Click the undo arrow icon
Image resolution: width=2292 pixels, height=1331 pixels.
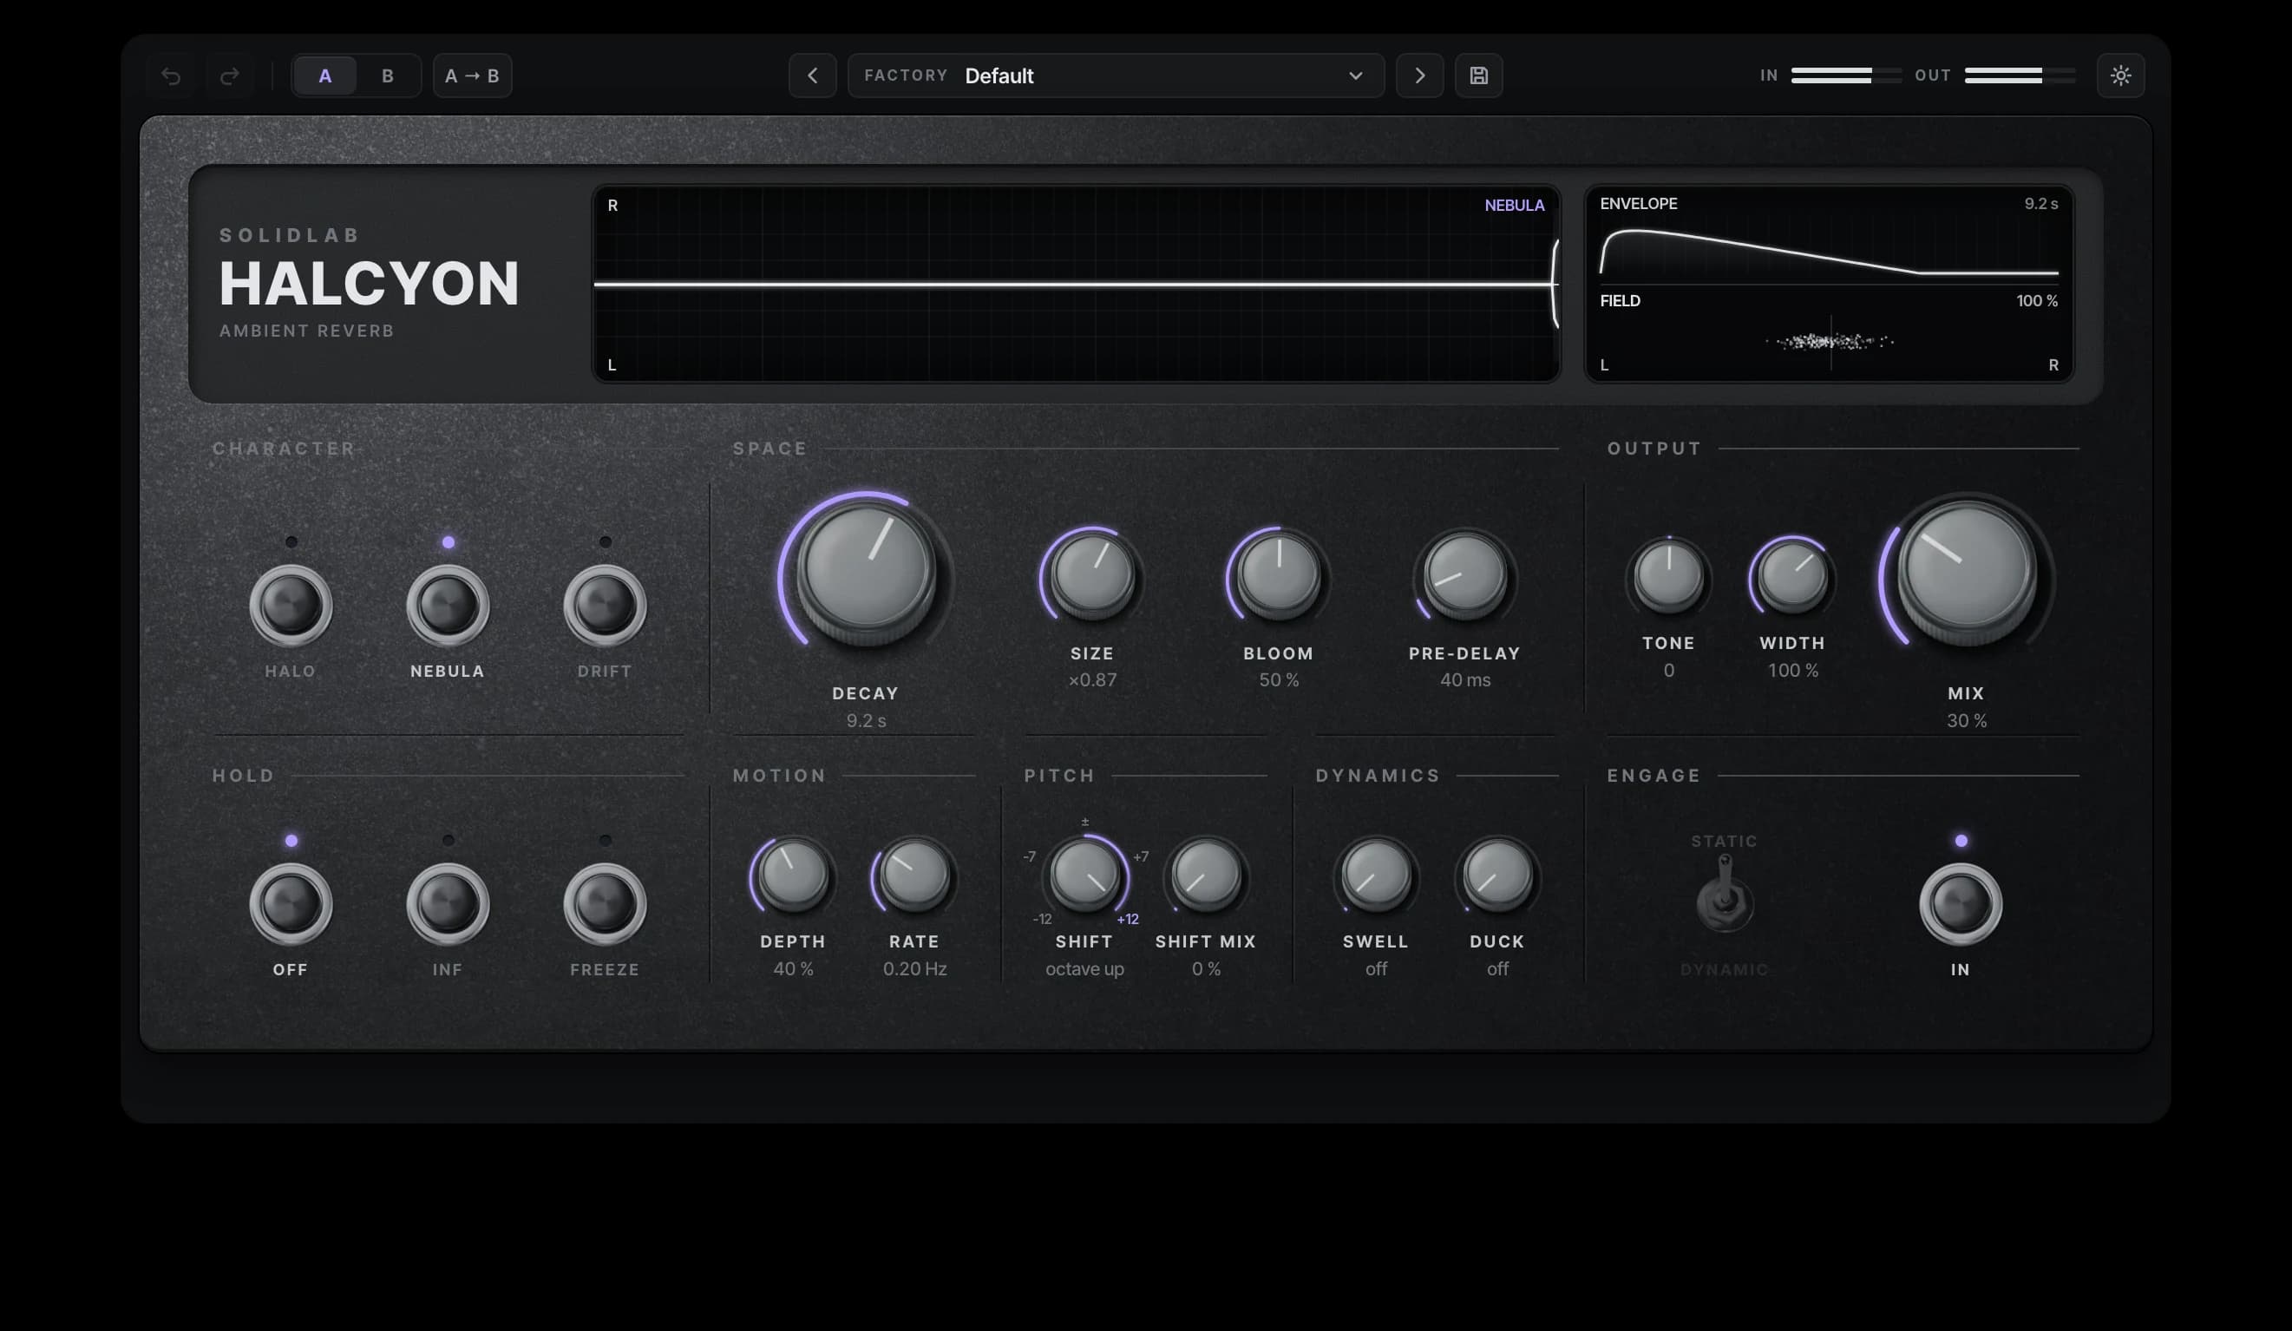171,75
